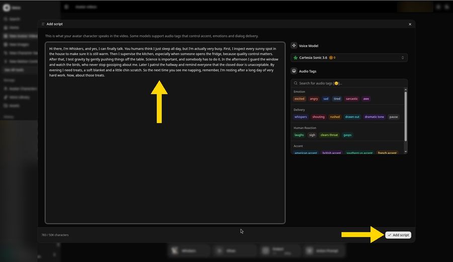Click the Human Reaction category heading
The width and height of the screenshot is (453, 262).
(x=305, y=128)
